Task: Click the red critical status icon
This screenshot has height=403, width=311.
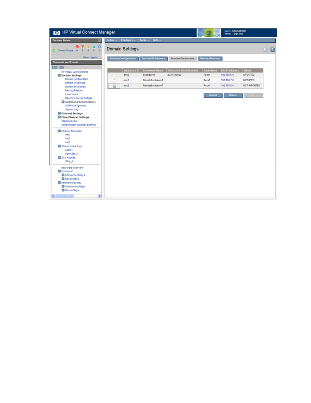Action: click(x=77, y=47)
